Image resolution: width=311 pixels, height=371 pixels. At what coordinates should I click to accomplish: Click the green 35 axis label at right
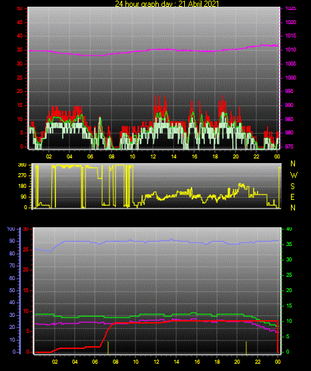coord(289,244)
